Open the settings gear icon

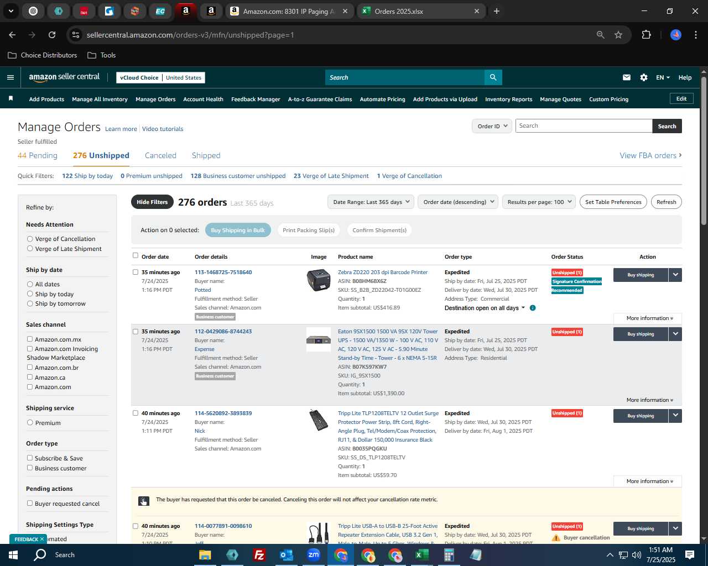click(x=644, y=77)
